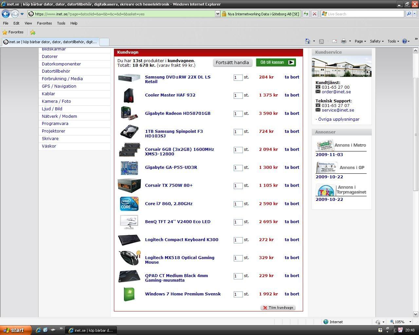Expand the Page toolbar dropdown
The image size is (419, 335).
click(x=360, y=41)
